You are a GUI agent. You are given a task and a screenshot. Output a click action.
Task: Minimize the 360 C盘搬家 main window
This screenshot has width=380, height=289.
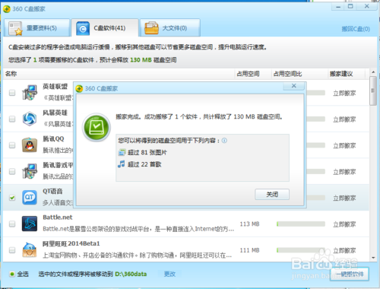[x=338, y=7]
